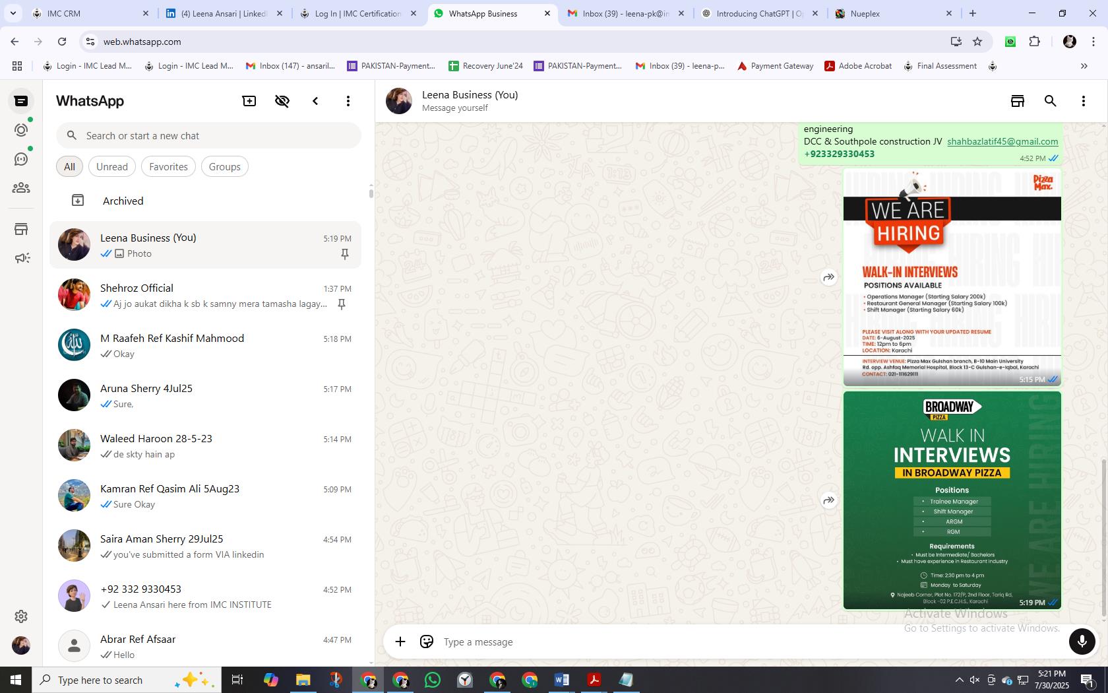
Task: Click conversation scrollbar thumb
Action: point(1104,538)
